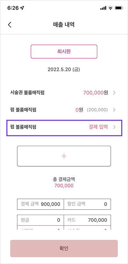Edit the 현금 amount field
This screenshot has height=264, width=128.
coord(40,220)
